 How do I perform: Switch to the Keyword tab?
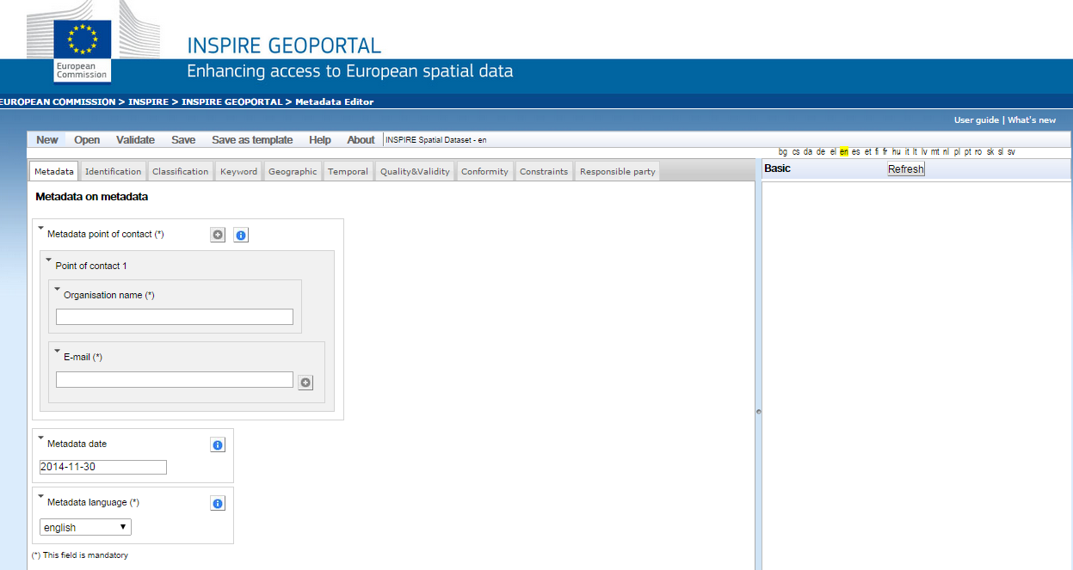point(238,171)
